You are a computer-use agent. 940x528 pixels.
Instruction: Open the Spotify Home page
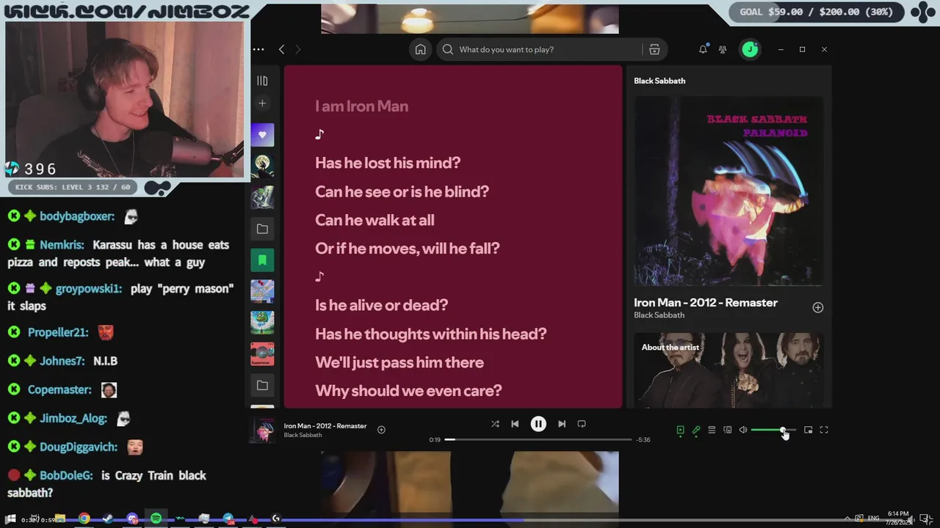[420, 49]
